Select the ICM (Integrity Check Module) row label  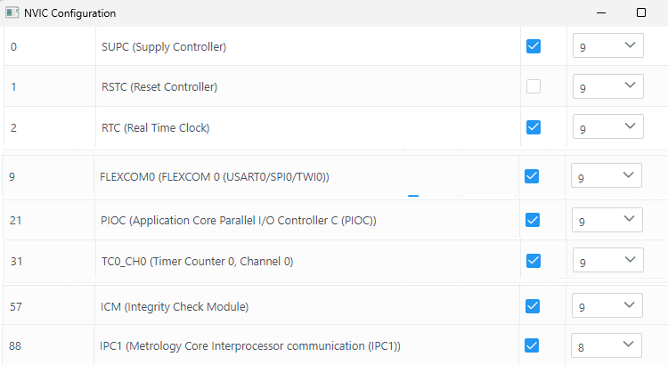tap(175, 307)
